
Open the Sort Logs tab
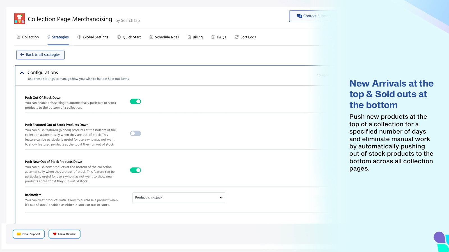[x=245, y=37]
